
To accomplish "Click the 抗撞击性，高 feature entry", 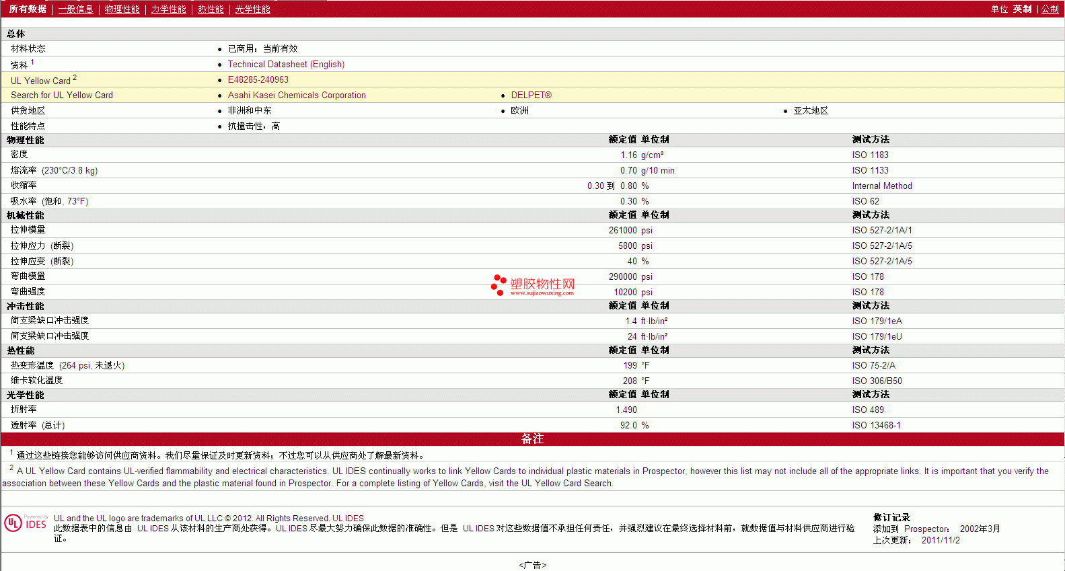I will (x=254, y=126).
